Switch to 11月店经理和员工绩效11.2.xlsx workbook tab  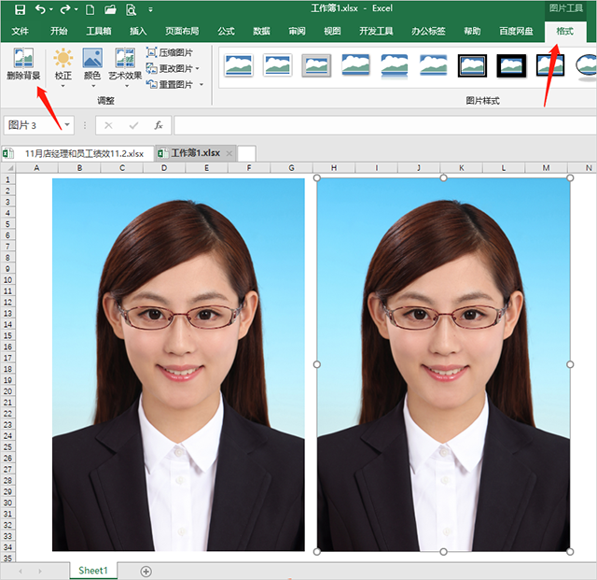click(84, 153)
